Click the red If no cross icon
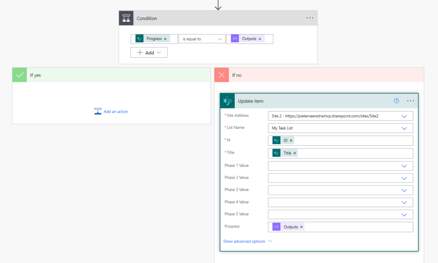Viewport: 438px width, 263px height. [222, 75]
